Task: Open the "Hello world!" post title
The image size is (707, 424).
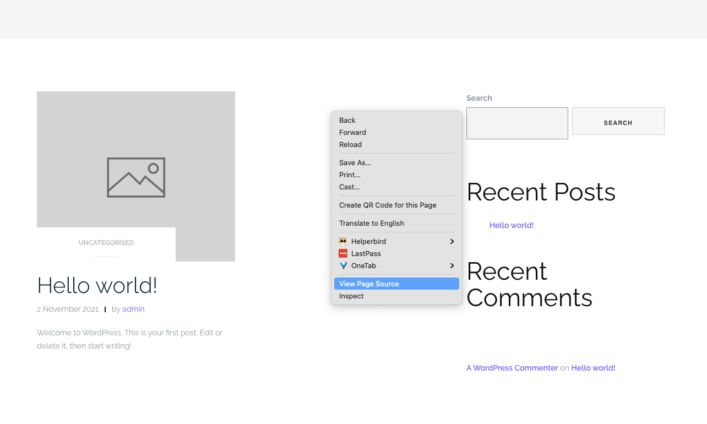Action: pyautogui.click(x=97, y=285)
